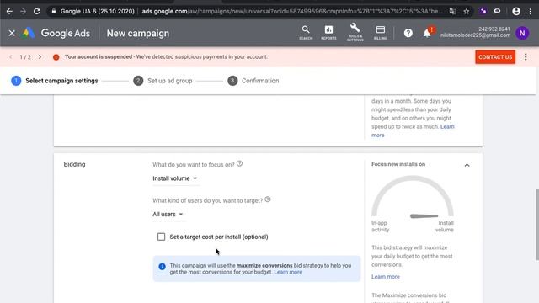Click the 1 / 2 notification counter
This screenshot has width=539, height=303.
[x=25, y=57]
